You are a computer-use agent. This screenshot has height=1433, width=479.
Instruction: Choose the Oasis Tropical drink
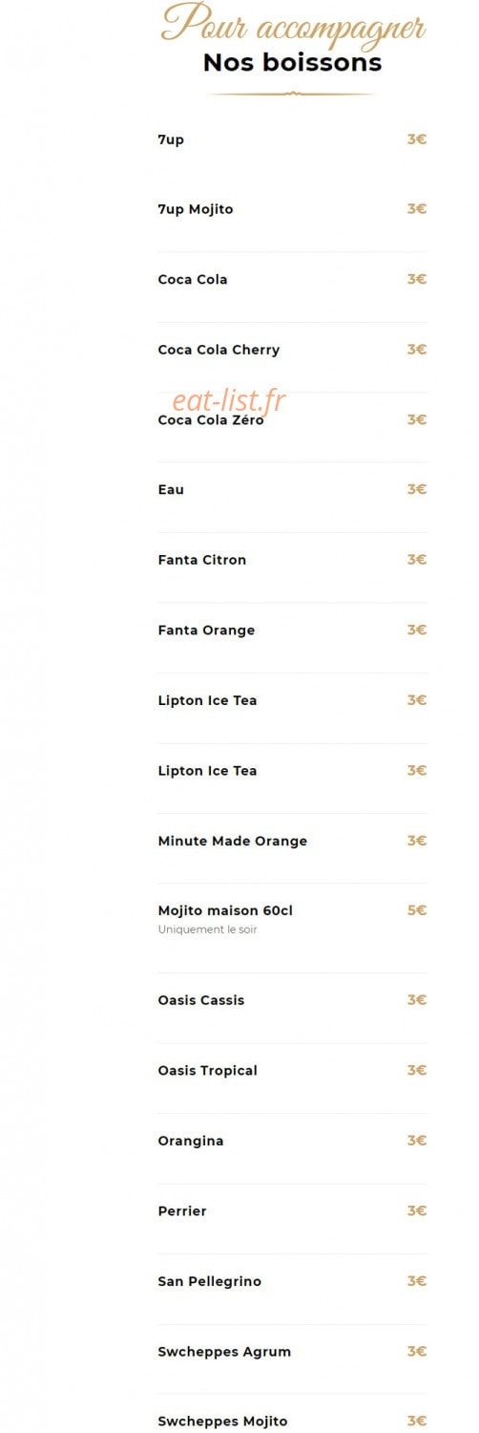click(x=208, y=1070)
